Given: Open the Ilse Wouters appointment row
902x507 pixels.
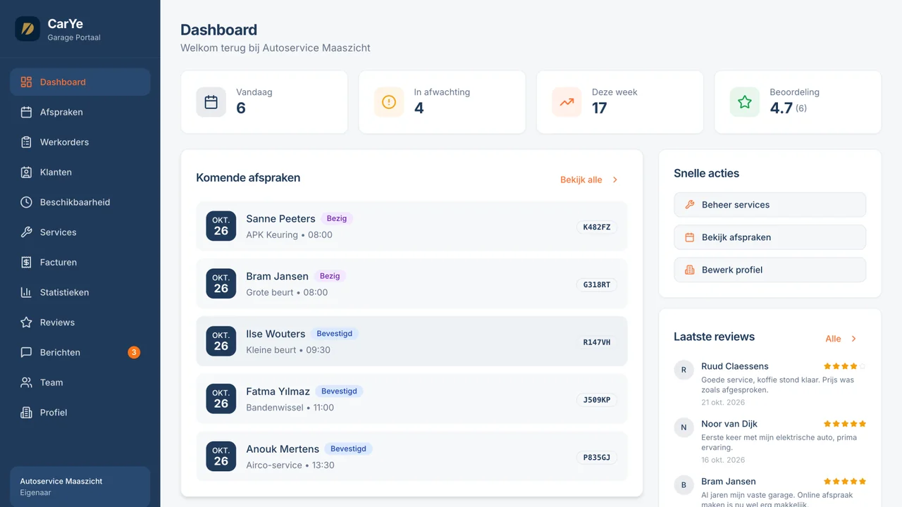Looking at the screenshot, I should tap(412, 342).
